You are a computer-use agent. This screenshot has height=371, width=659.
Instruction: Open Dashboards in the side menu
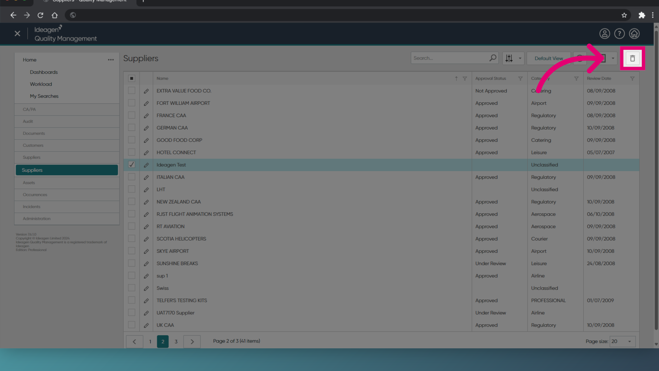[x=44, y=72]
